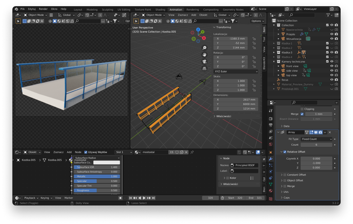Switch to orthographic view via grid icon

204,68
